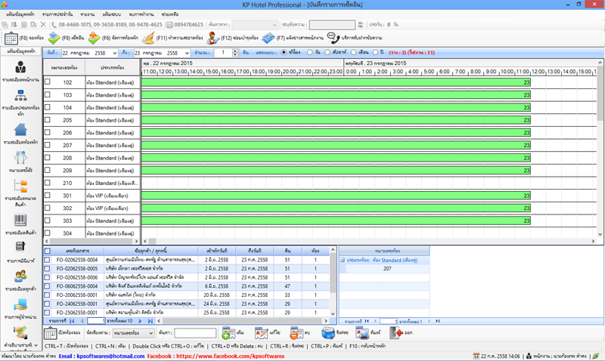Go to next record in booking list navigator
Viewport: 605px width, 361px height.
(140, 321)
